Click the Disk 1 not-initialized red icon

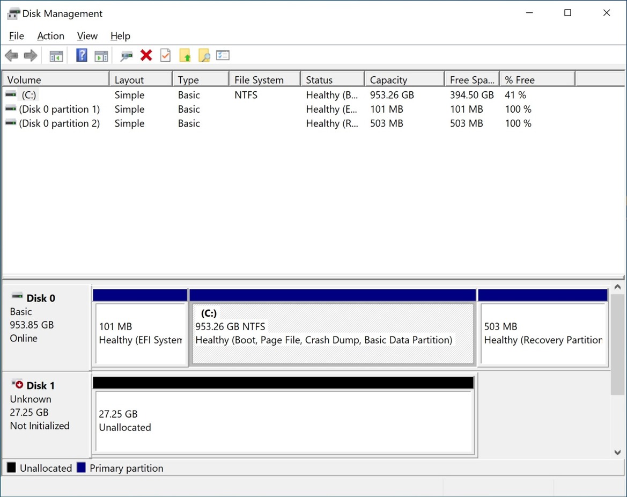[17, 384]
